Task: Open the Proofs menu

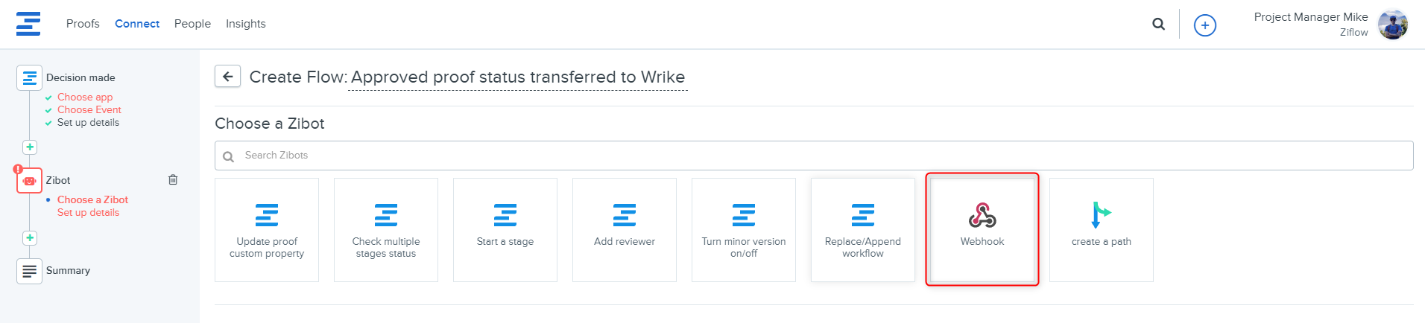Action: pyautogui.click(x=83, y=24)
